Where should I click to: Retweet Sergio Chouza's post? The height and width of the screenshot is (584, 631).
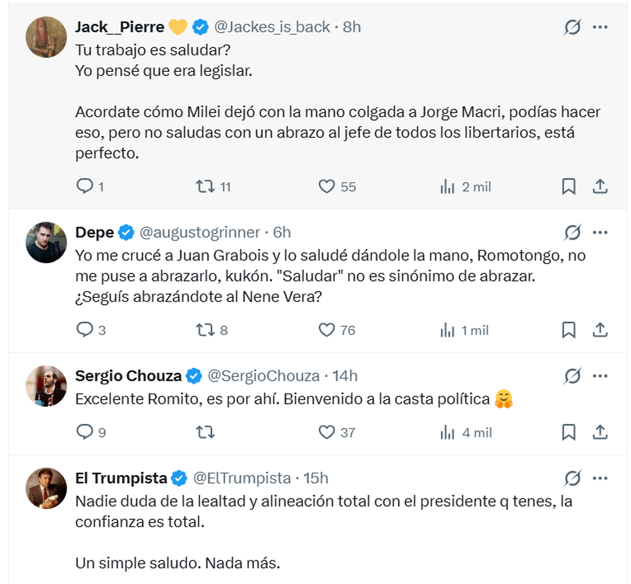[x=205, y=432]
